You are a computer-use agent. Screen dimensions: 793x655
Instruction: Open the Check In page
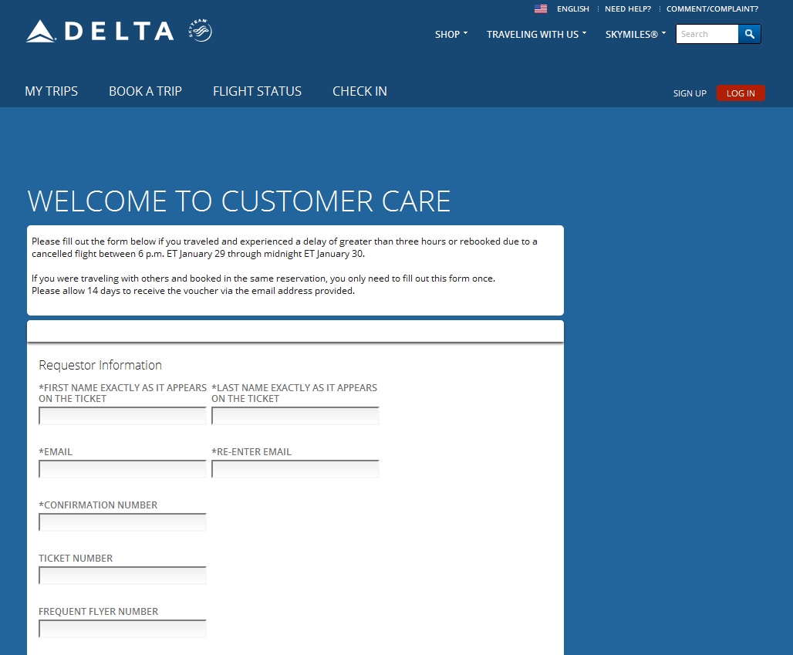(359, 91)
